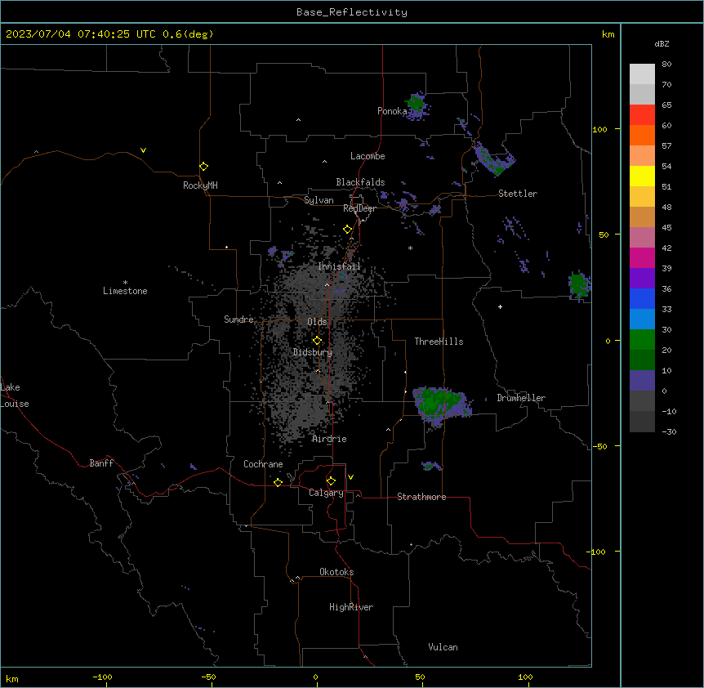Select the magenta 39-42 dBZ legend swatch

pos(642,257)
